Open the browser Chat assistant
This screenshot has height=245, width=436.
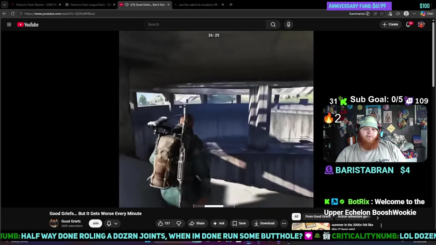click(x=426, y=14)
